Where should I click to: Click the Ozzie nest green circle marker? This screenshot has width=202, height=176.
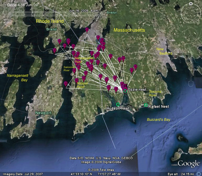pos(125,91)
